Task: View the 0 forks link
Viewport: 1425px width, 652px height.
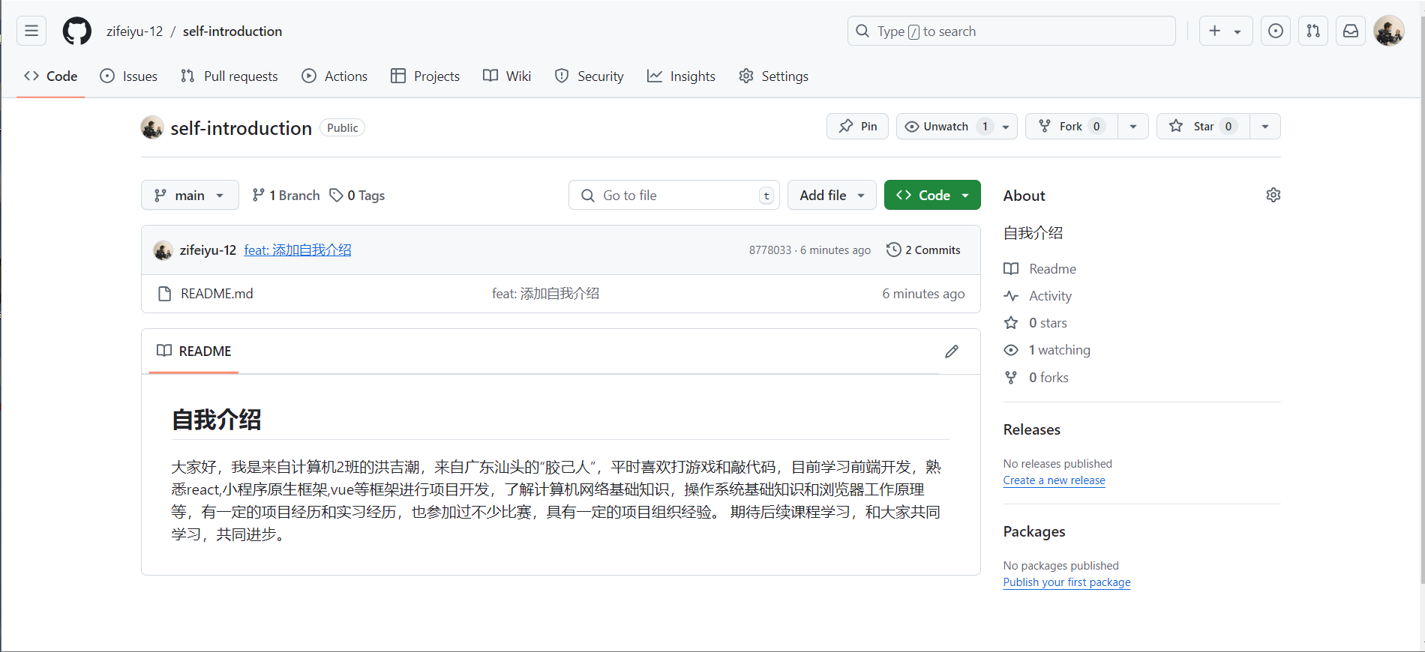Action: tap(1036, 378)
